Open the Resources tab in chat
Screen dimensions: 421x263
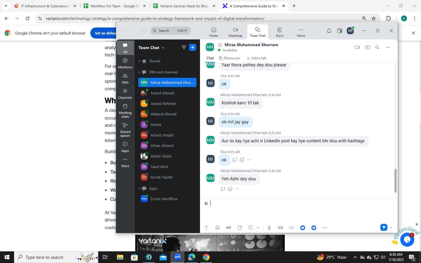click(x=230, y=58)
